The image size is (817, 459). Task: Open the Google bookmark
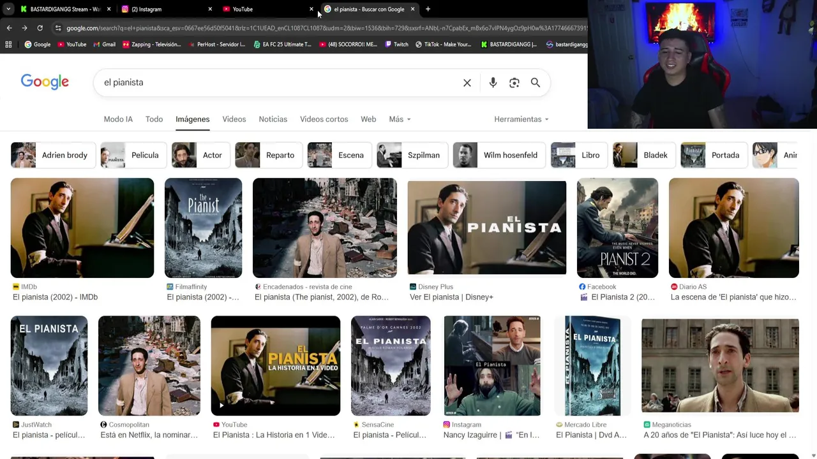(37, 45)
